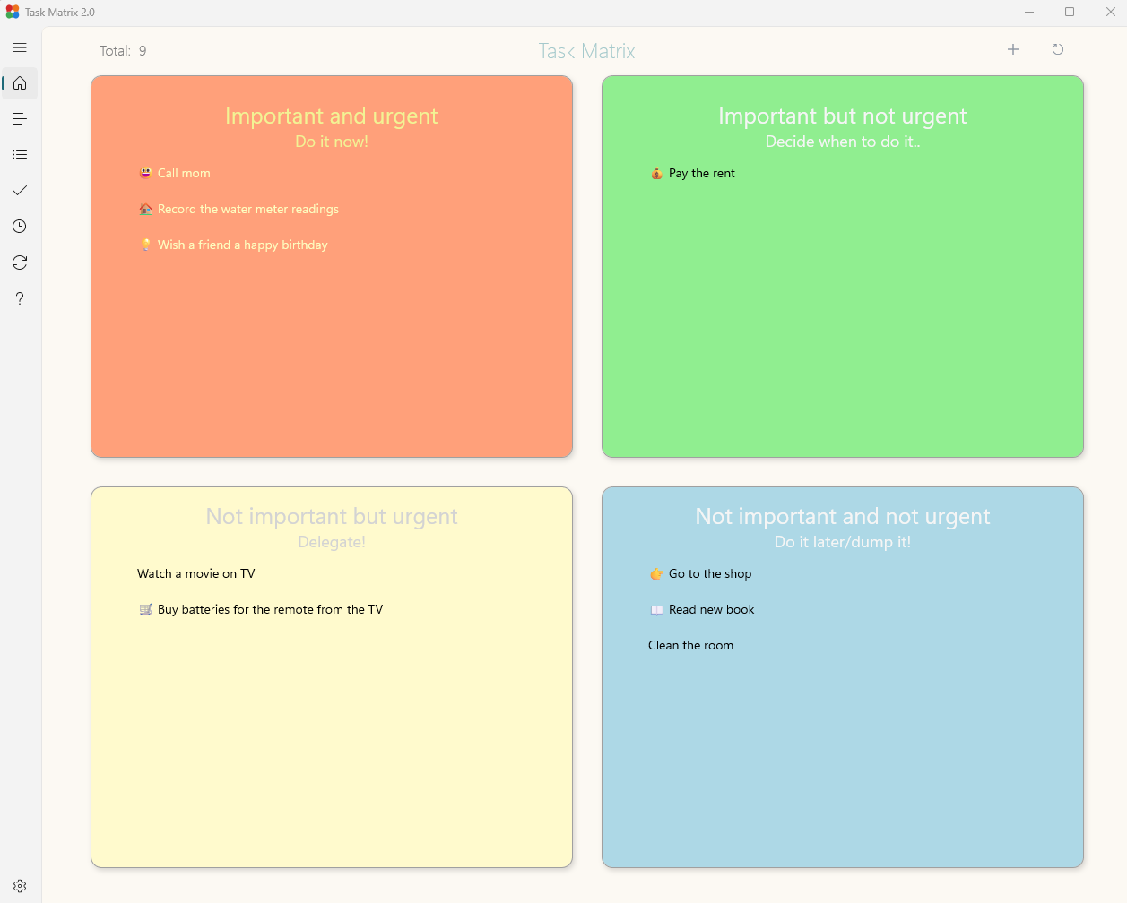Click the book emoji beside Read new book
This screenshot has width=1127, height=903.
[x=656, y=609]
